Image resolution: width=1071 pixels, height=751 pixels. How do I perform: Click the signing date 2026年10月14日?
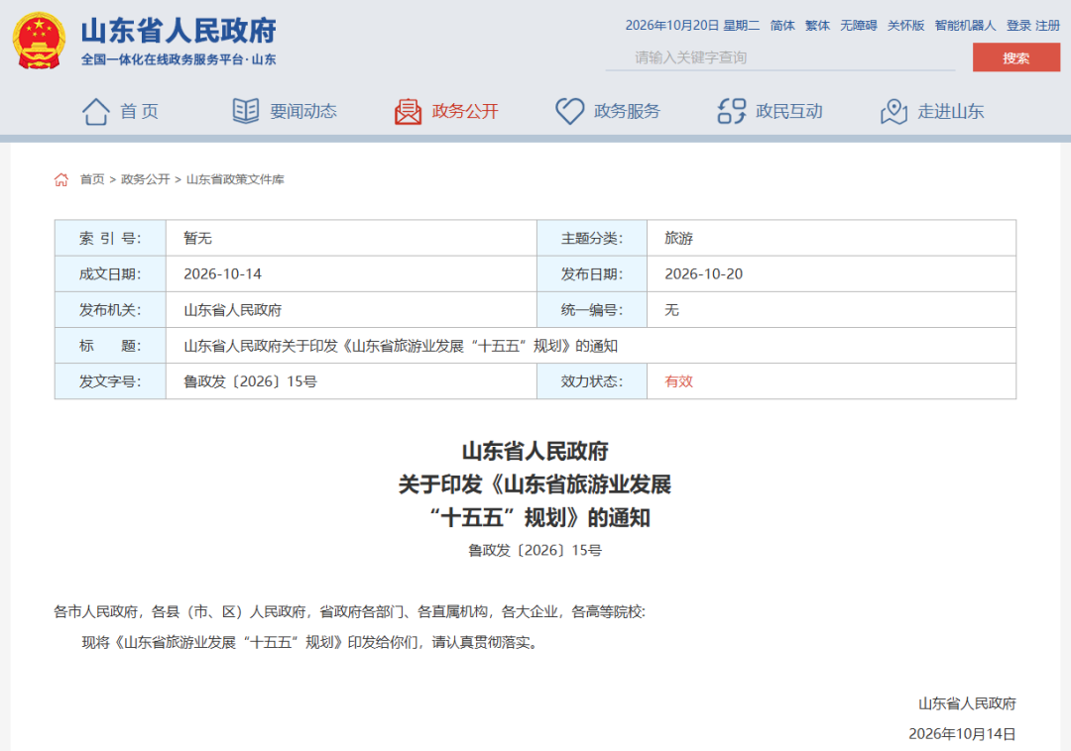962,734
